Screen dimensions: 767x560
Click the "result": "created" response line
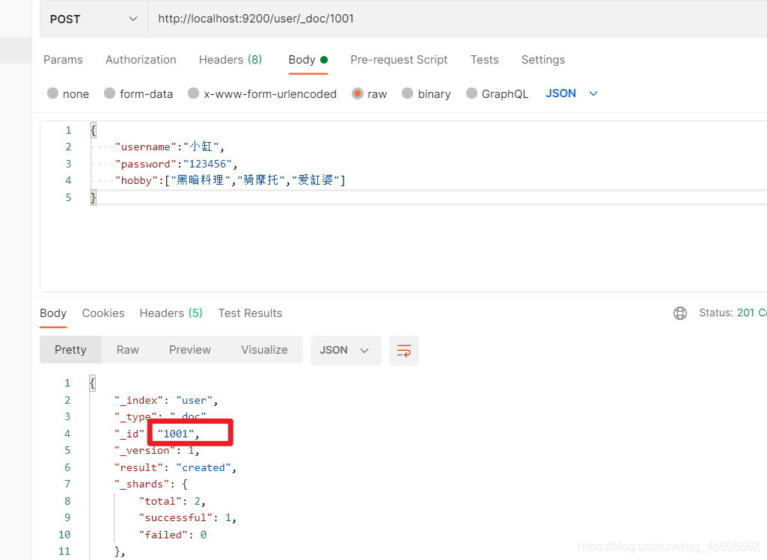point(175,467)
